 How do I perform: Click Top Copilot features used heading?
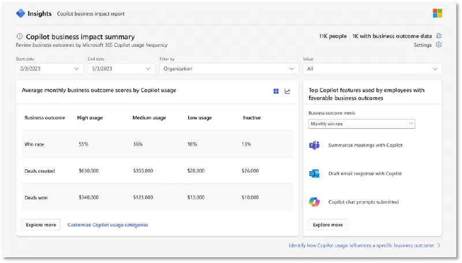click(x=367, y=94)
